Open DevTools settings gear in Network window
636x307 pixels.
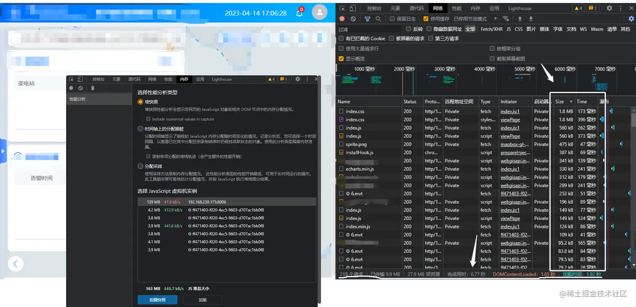point(609,8)
